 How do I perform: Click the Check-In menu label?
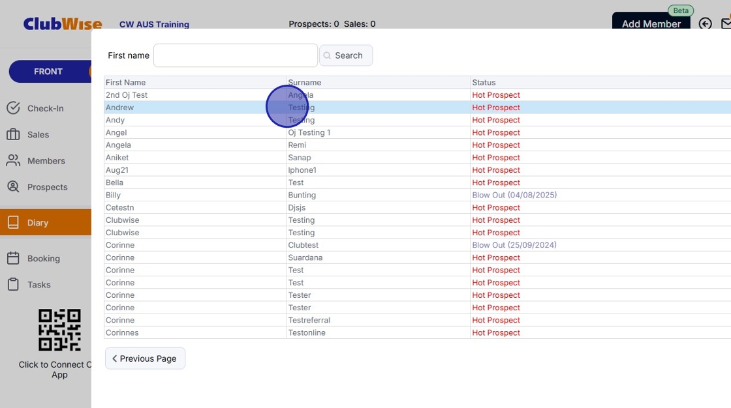point(46,109)
